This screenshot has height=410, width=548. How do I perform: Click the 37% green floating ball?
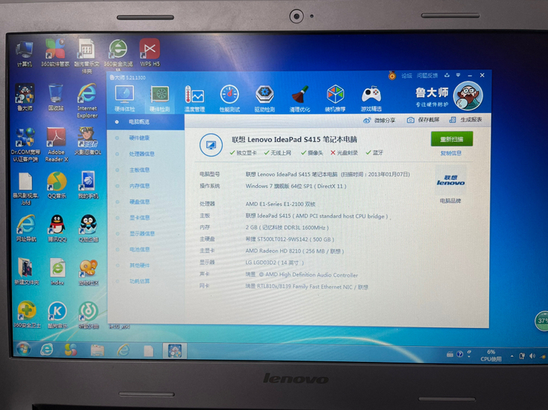[x=541, y=320]
